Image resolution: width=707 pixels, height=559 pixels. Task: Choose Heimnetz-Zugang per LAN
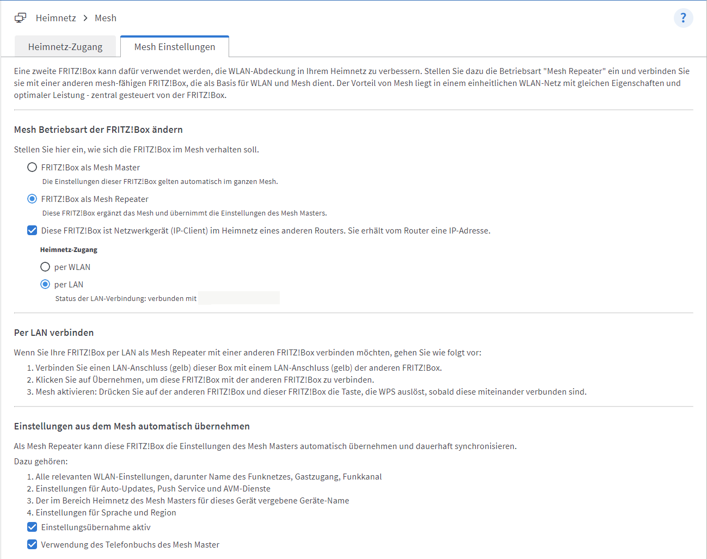(x=45, y=284)
